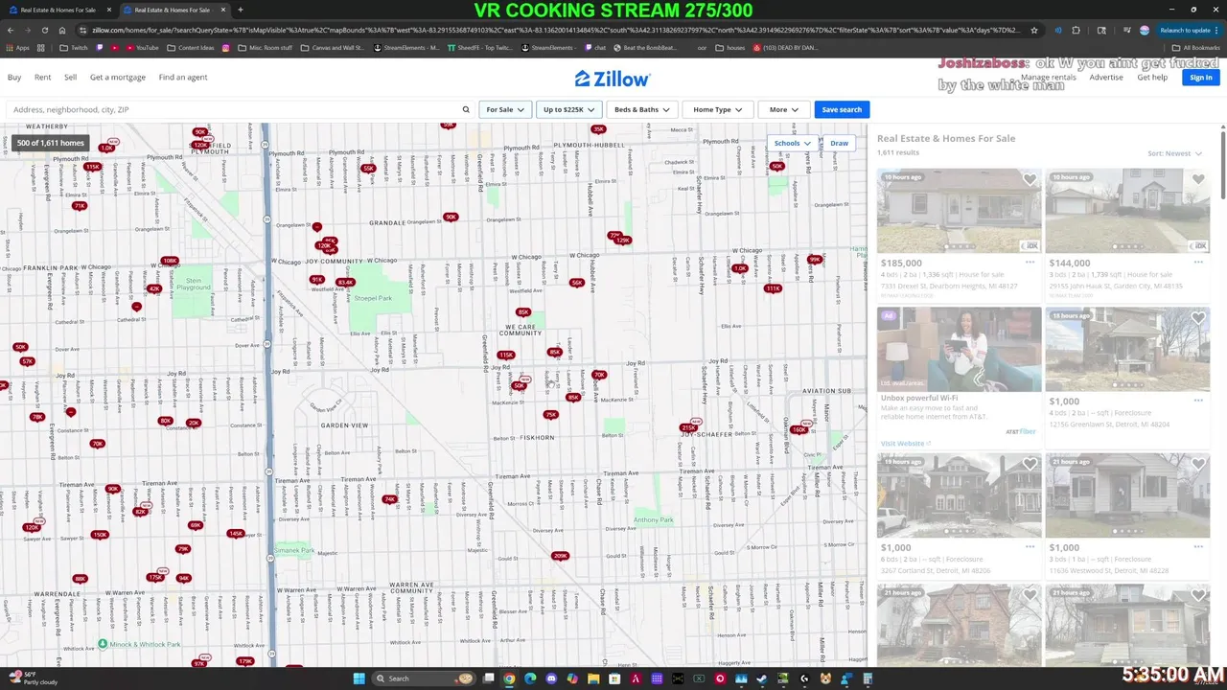
Task: Click the Sign in button
Action: 1201,78
